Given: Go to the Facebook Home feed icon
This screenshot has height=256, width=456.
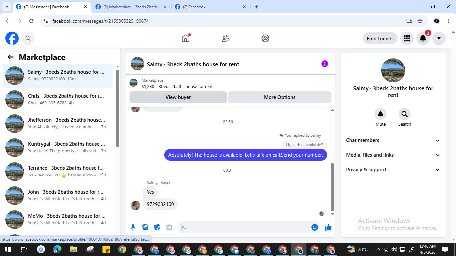Looking at the screenshot, I should point(186,38).
